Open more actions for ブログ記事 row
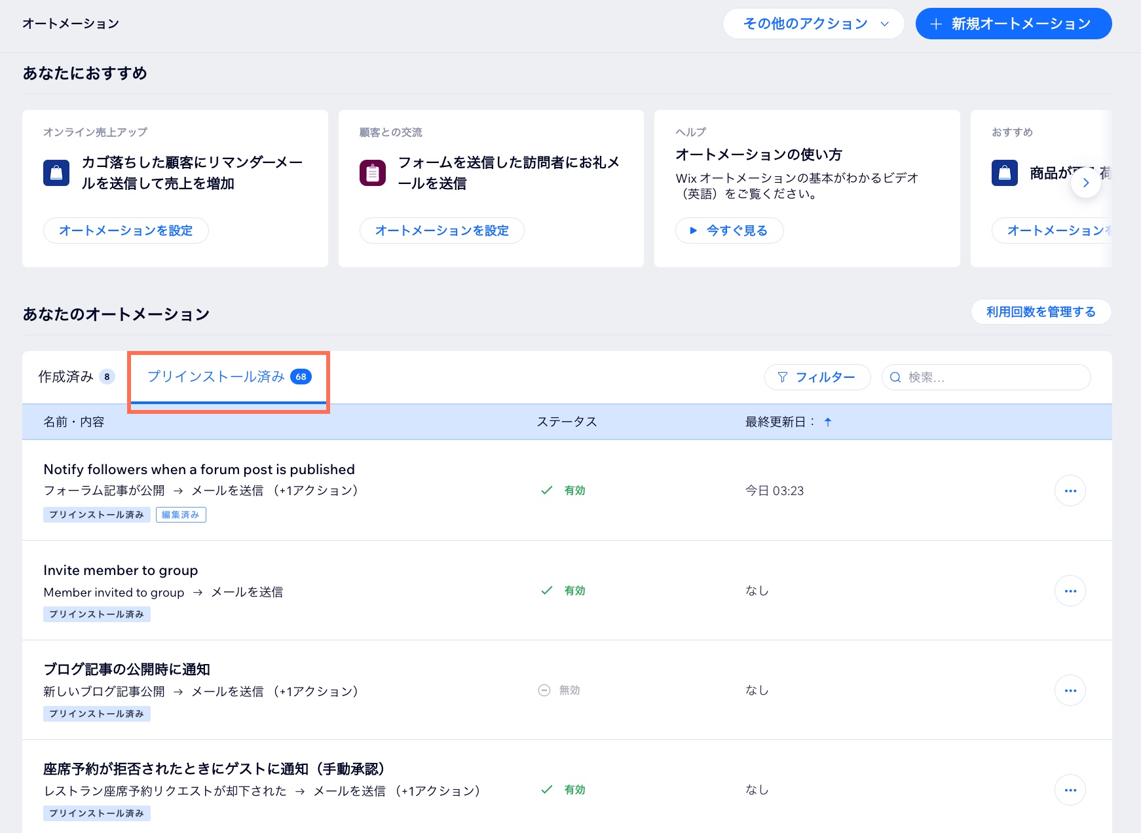Viewport: 1141px width, 833px height. pyautogui.click(x=1070, y=690)
